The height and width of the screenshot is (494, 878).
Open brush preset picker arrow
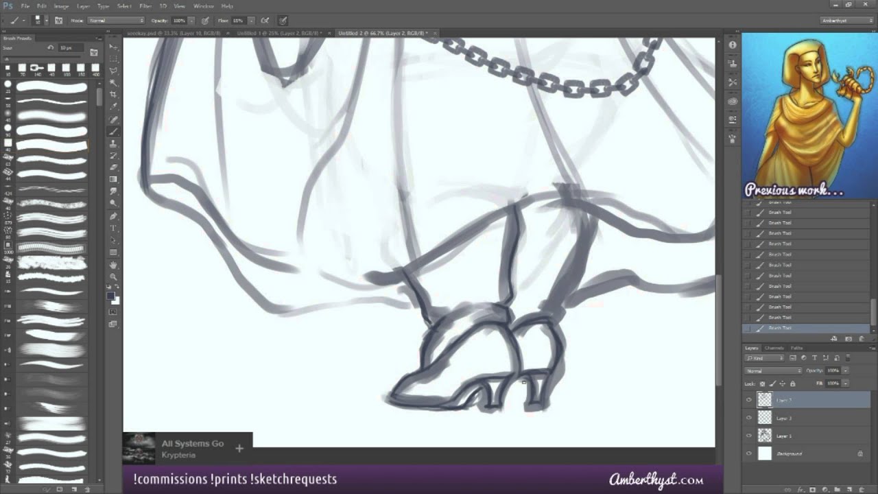pos(47,21)
